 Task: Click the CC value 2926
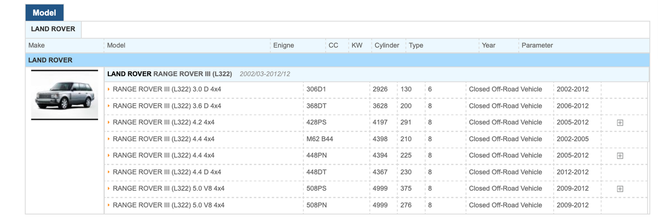tap(380, 89)
